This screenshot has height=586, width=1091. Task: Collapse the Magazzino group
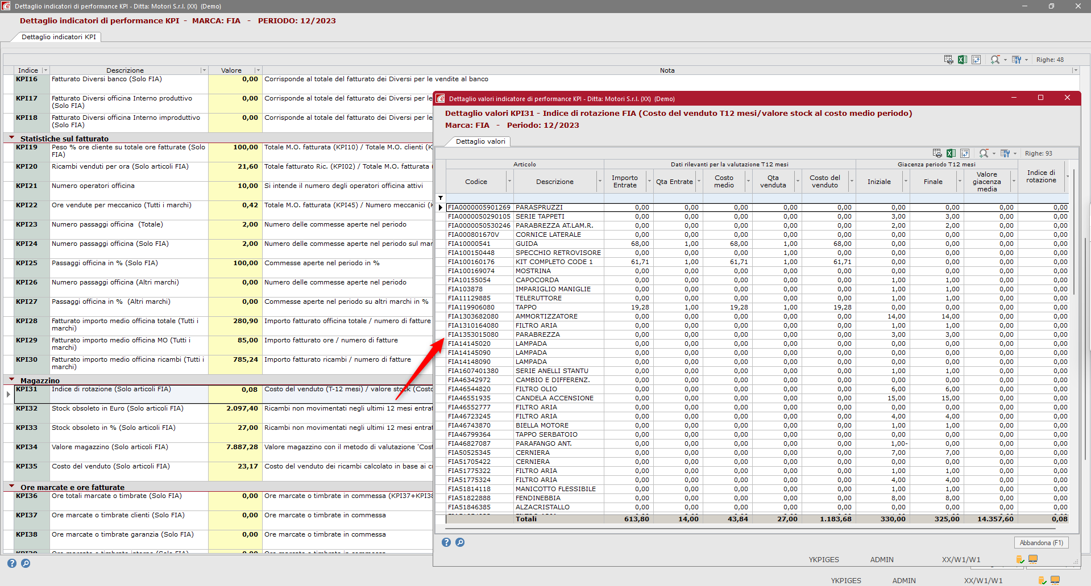pyautogui.click(x=11, y=380)
